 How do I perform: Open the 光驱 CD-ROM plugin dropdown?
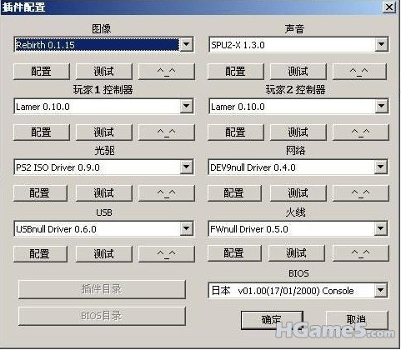(x=186, y=167)
